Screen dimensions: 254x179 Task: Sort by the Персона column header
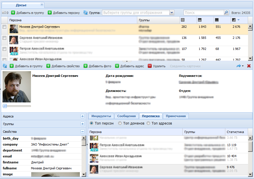click(x=72, y=20)
